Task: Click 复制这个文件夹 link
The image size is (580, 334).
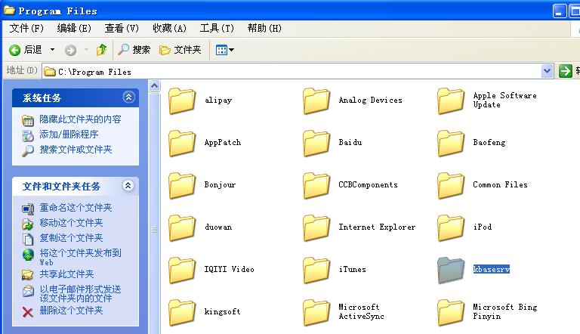Action: 71,238
